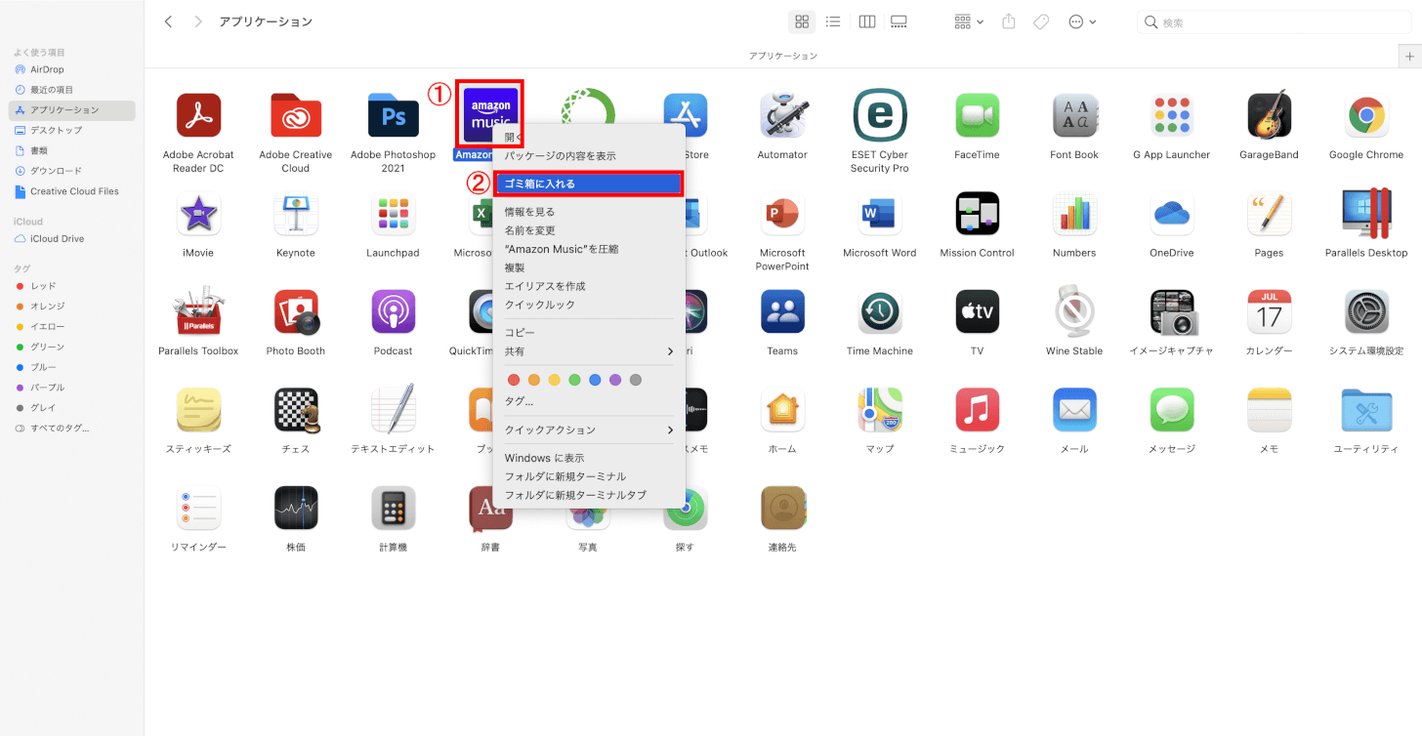Select the 連絡先 app icon
1422x736 pixels.
[782, 508]
